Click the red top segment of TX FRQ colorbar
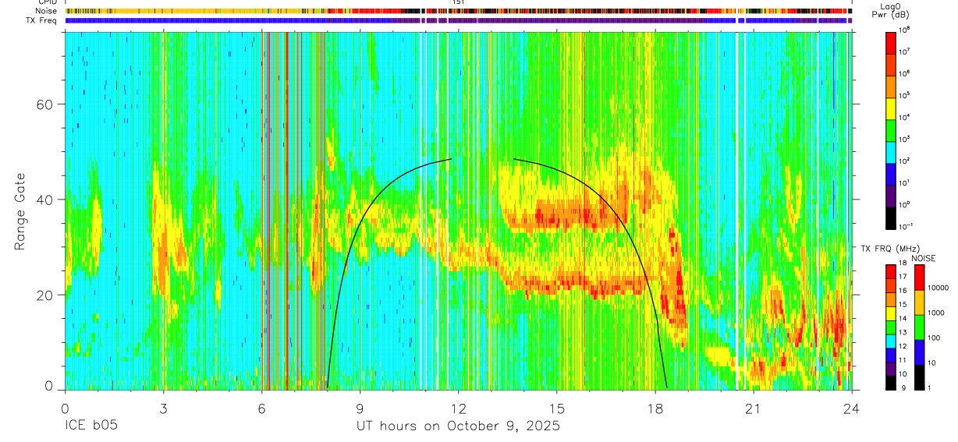The image size is (958, 442). (x=891, y=272)
